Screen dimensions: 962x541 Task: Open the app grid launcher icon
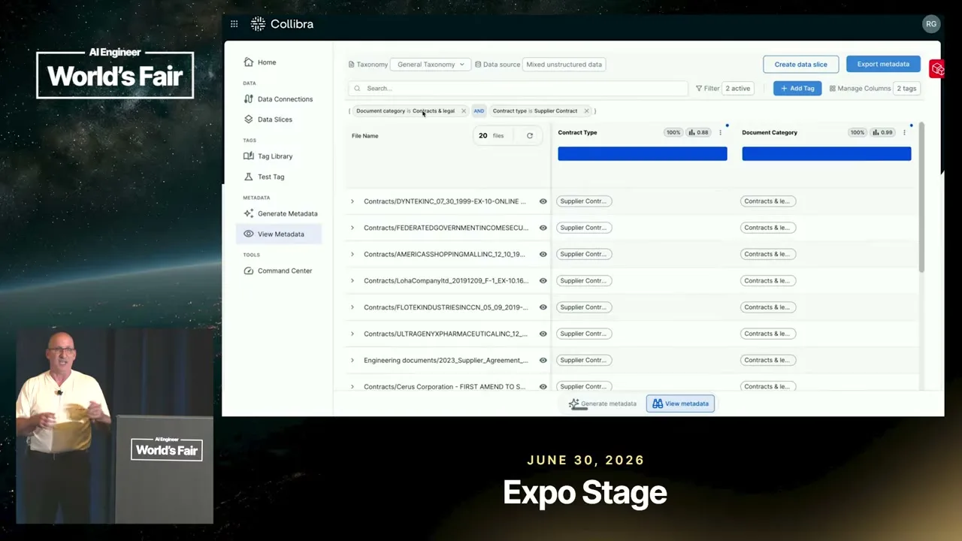tap(234, 24)
